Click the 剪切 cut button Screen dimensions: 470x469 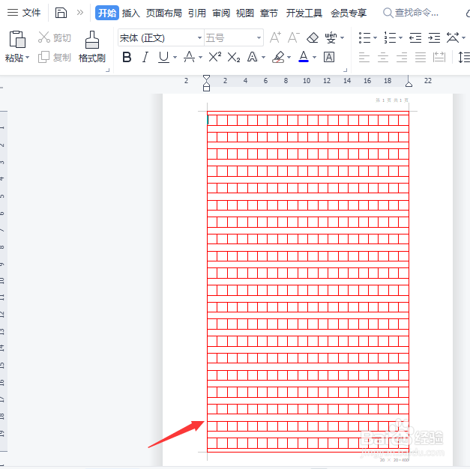(55, 37)
